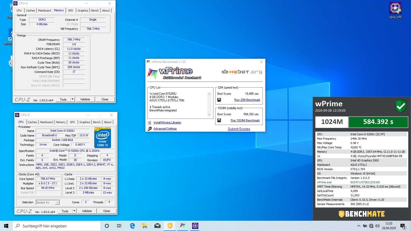
Task: Click the Advanced Settings wrench icon
Action: click(x=150, y=129)
